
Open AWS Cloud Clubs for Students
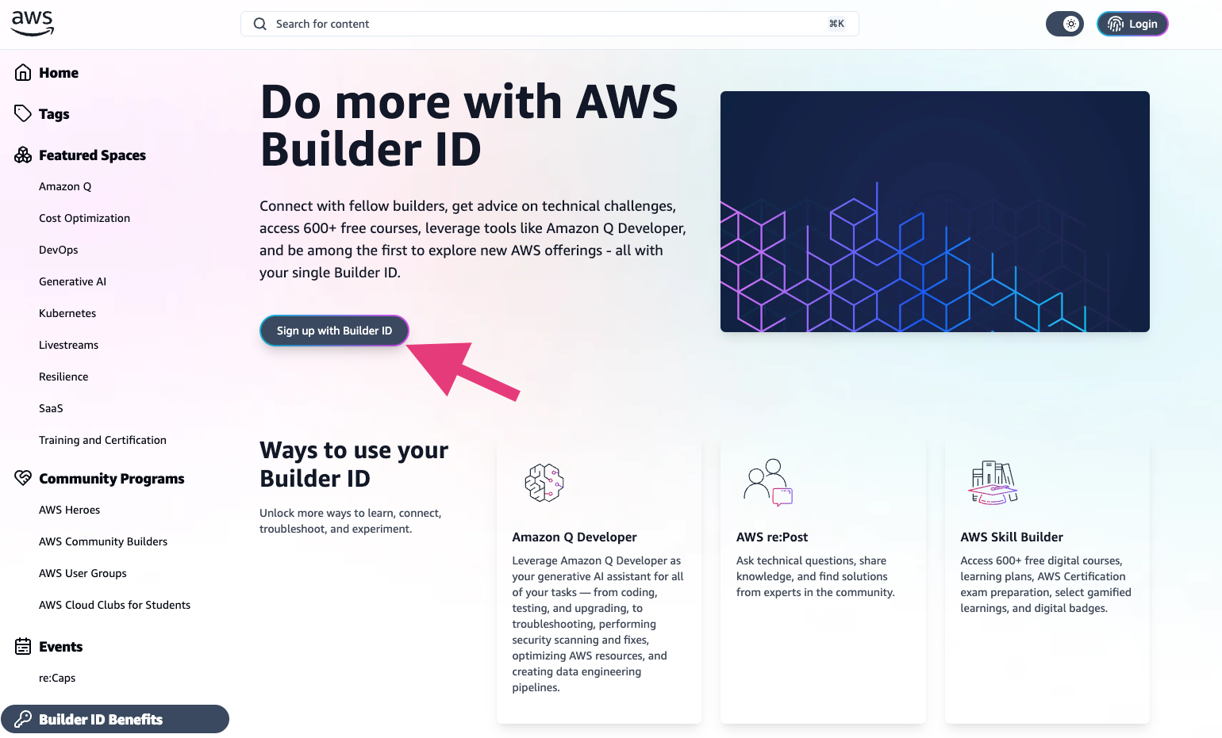(x=115, y=605)
